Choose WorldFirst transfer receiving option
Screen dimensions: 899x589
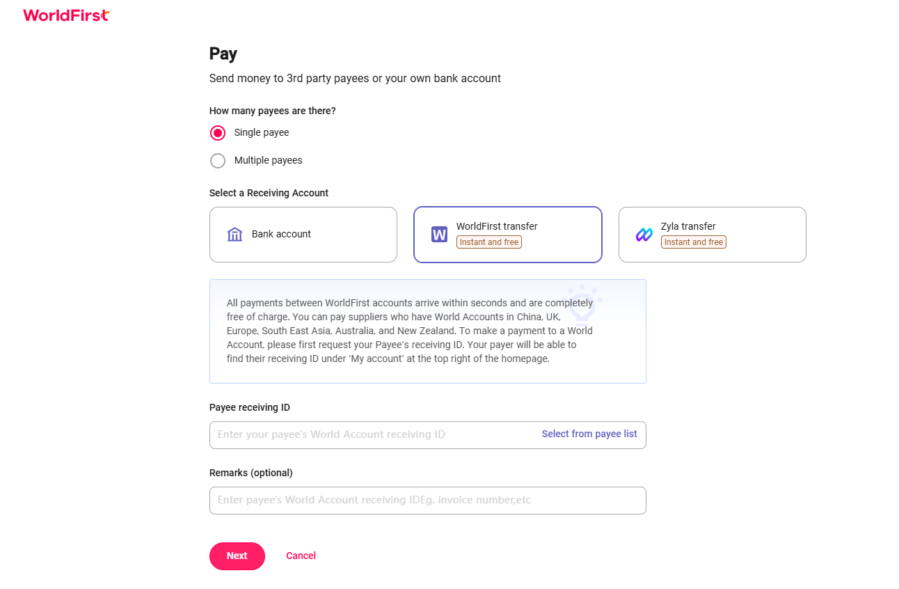[508, 235]
